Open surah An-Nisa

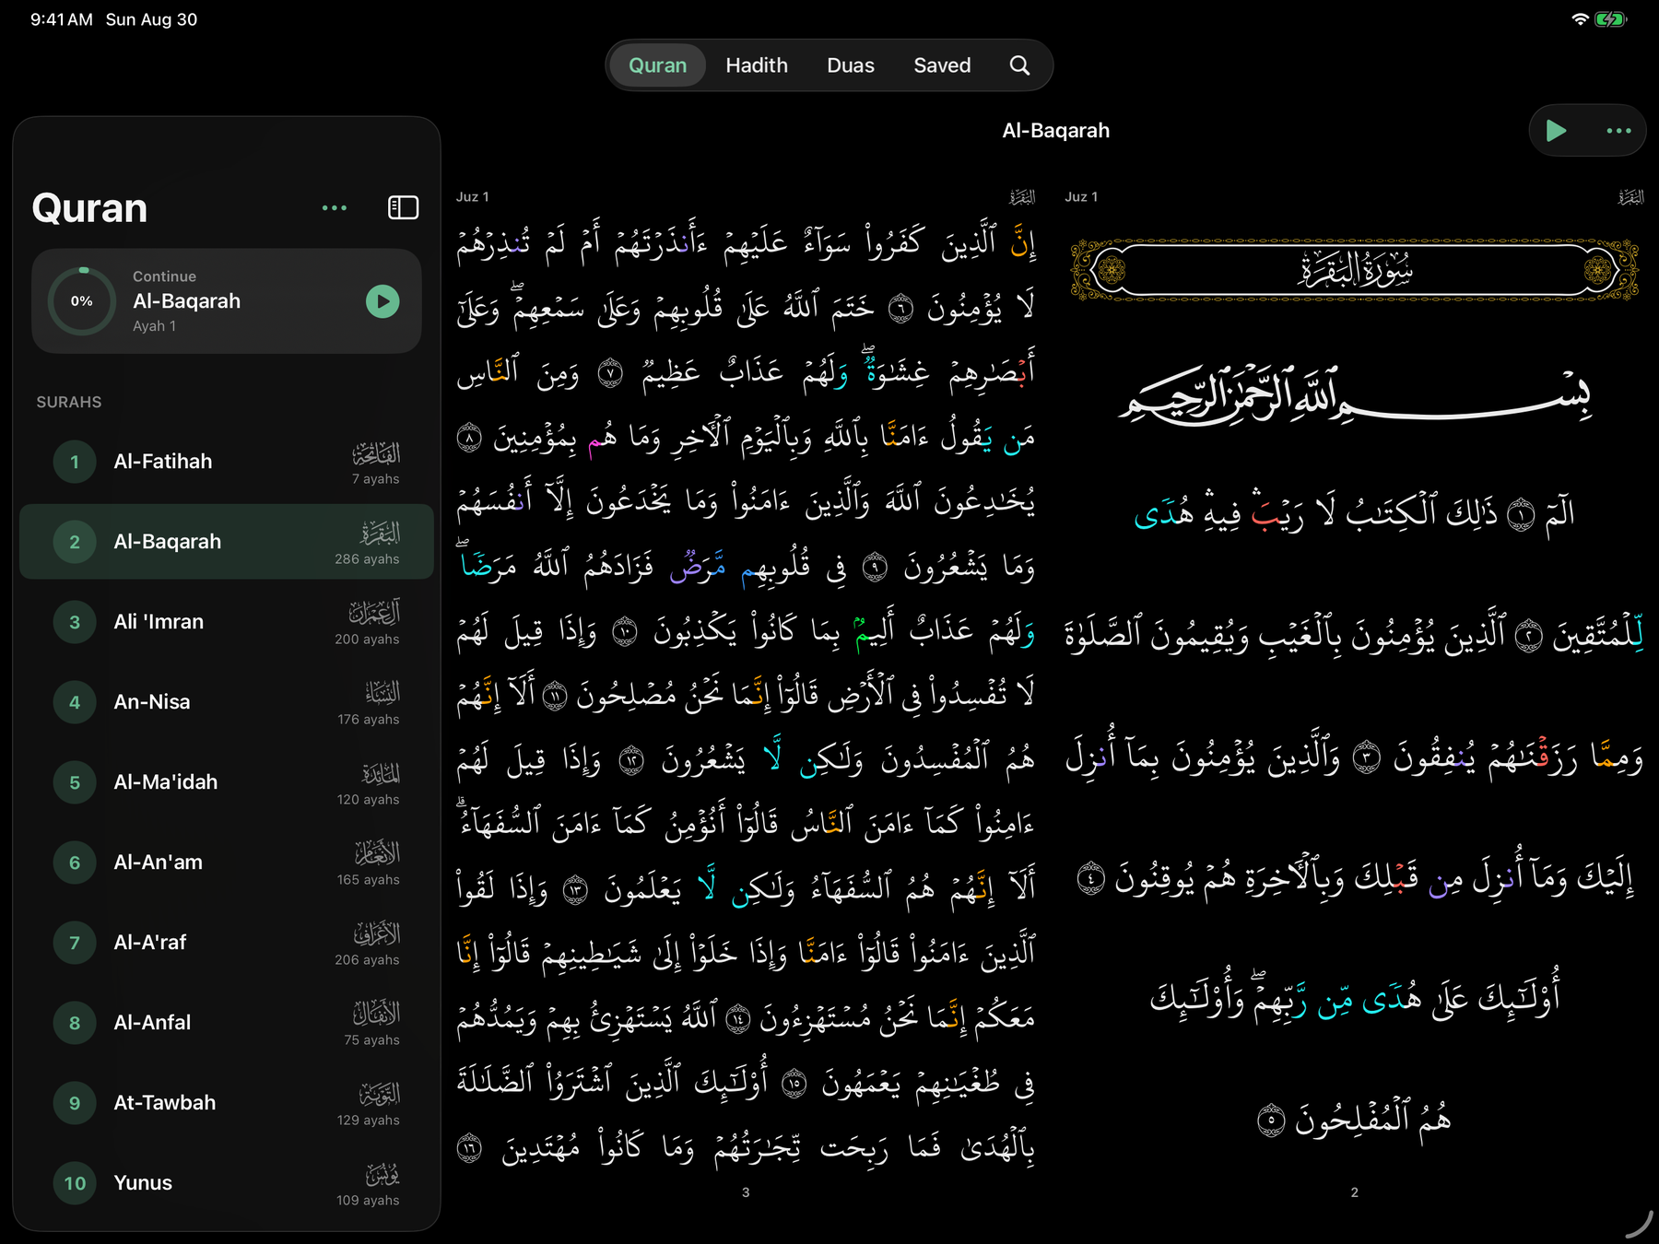pos(227,702)
